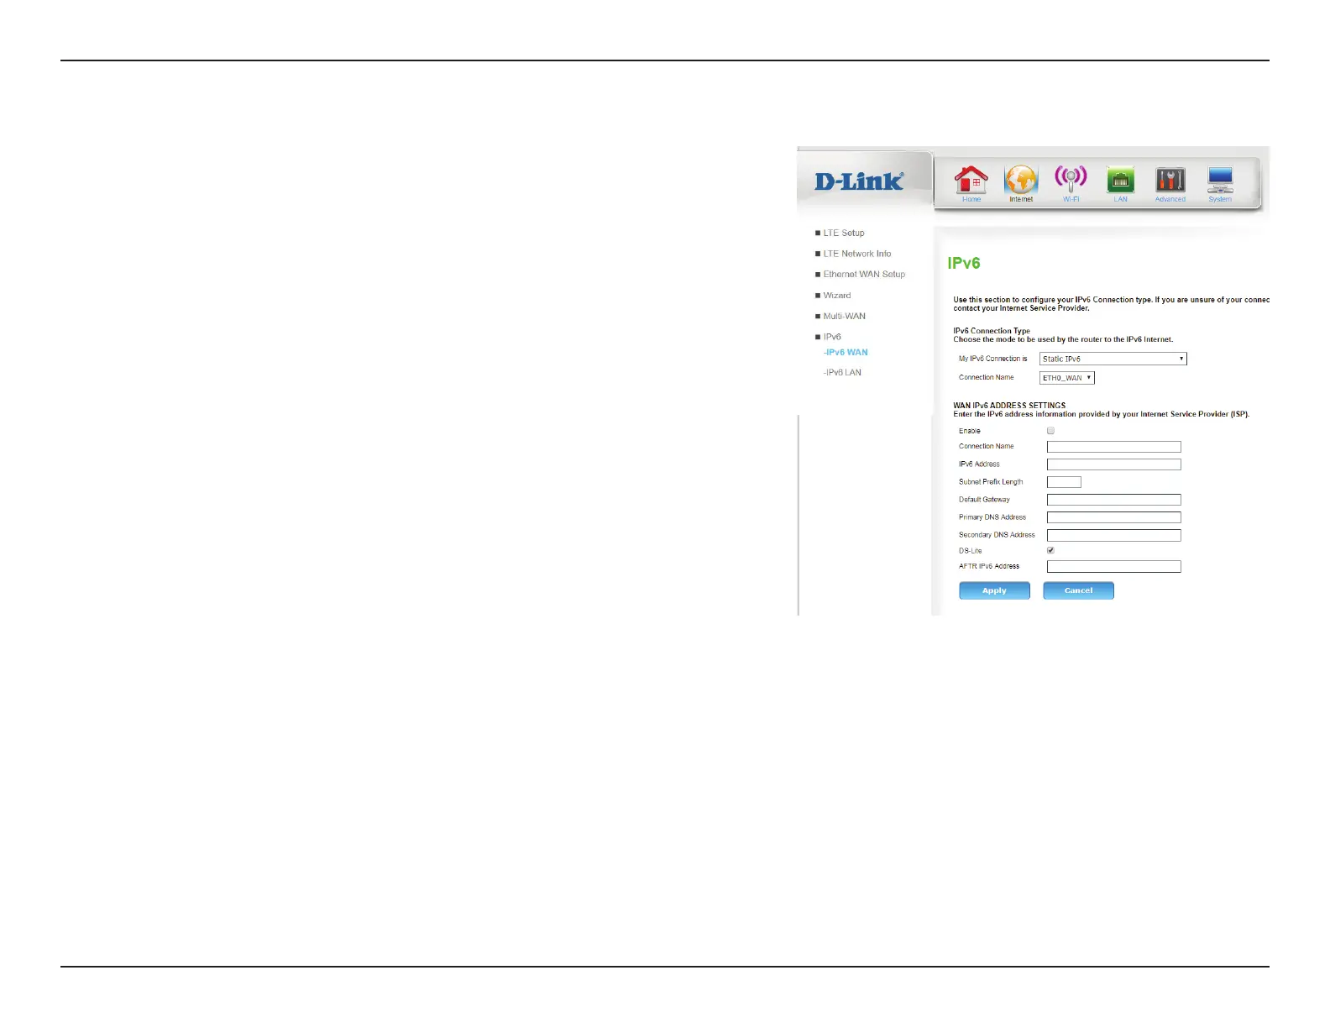Click the Subnet Prefix Length field
The height and width of the screenshot is (1028, 1330).
tap(1064, 482)
